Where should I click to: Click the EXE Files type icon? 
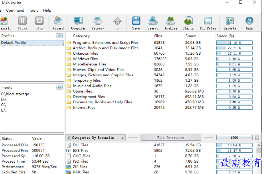point(68,150)
